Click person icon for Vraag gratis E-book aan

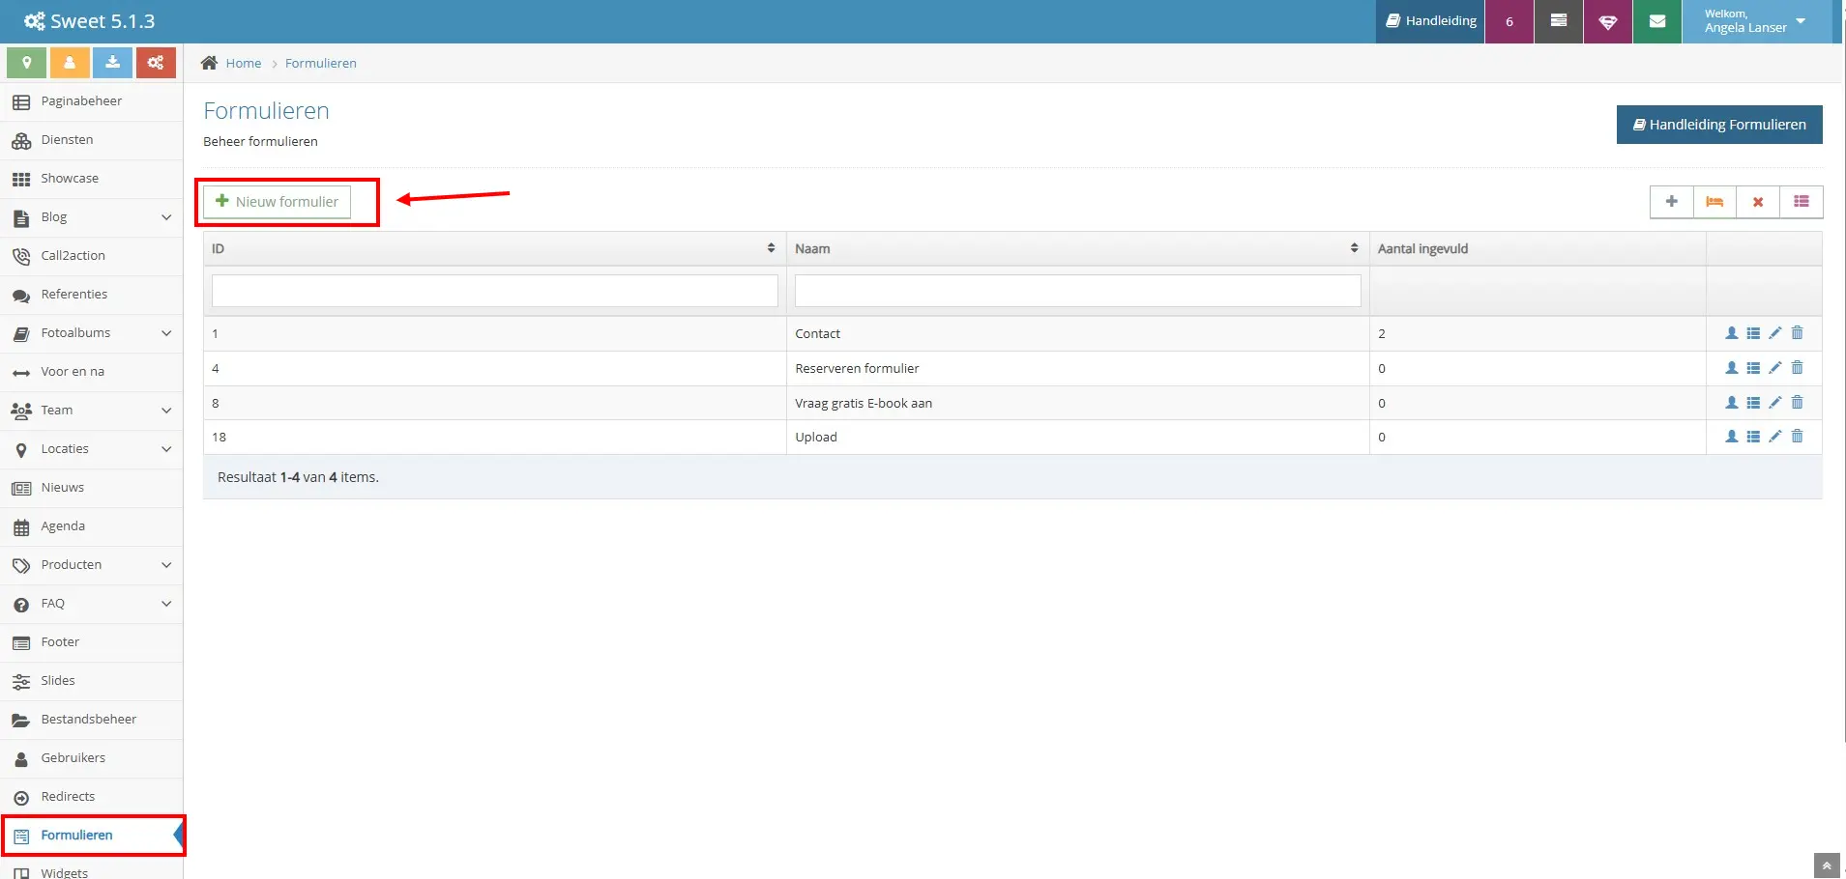(x=1732, y=403)
